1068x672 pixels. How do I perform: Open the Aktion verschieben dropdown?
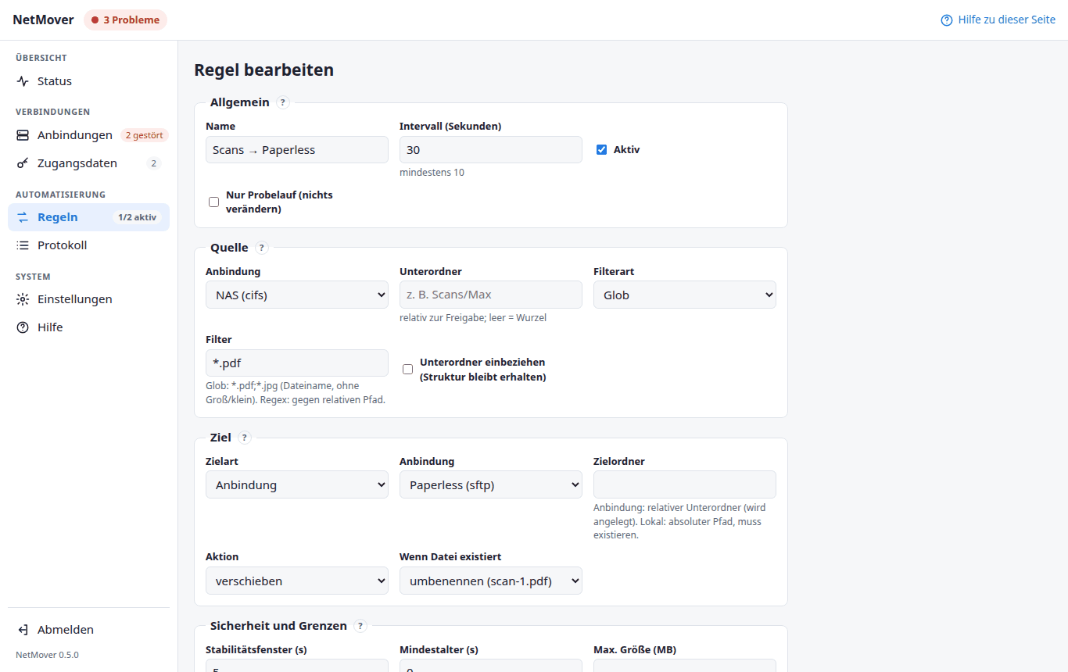(297, 581)
